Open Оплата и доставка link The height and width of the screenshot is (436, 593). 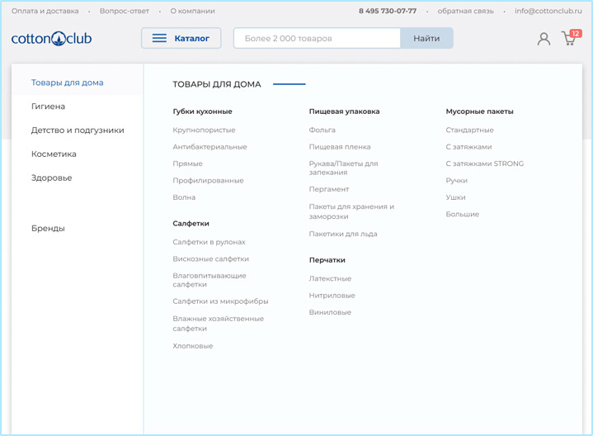tap(45, 11)
